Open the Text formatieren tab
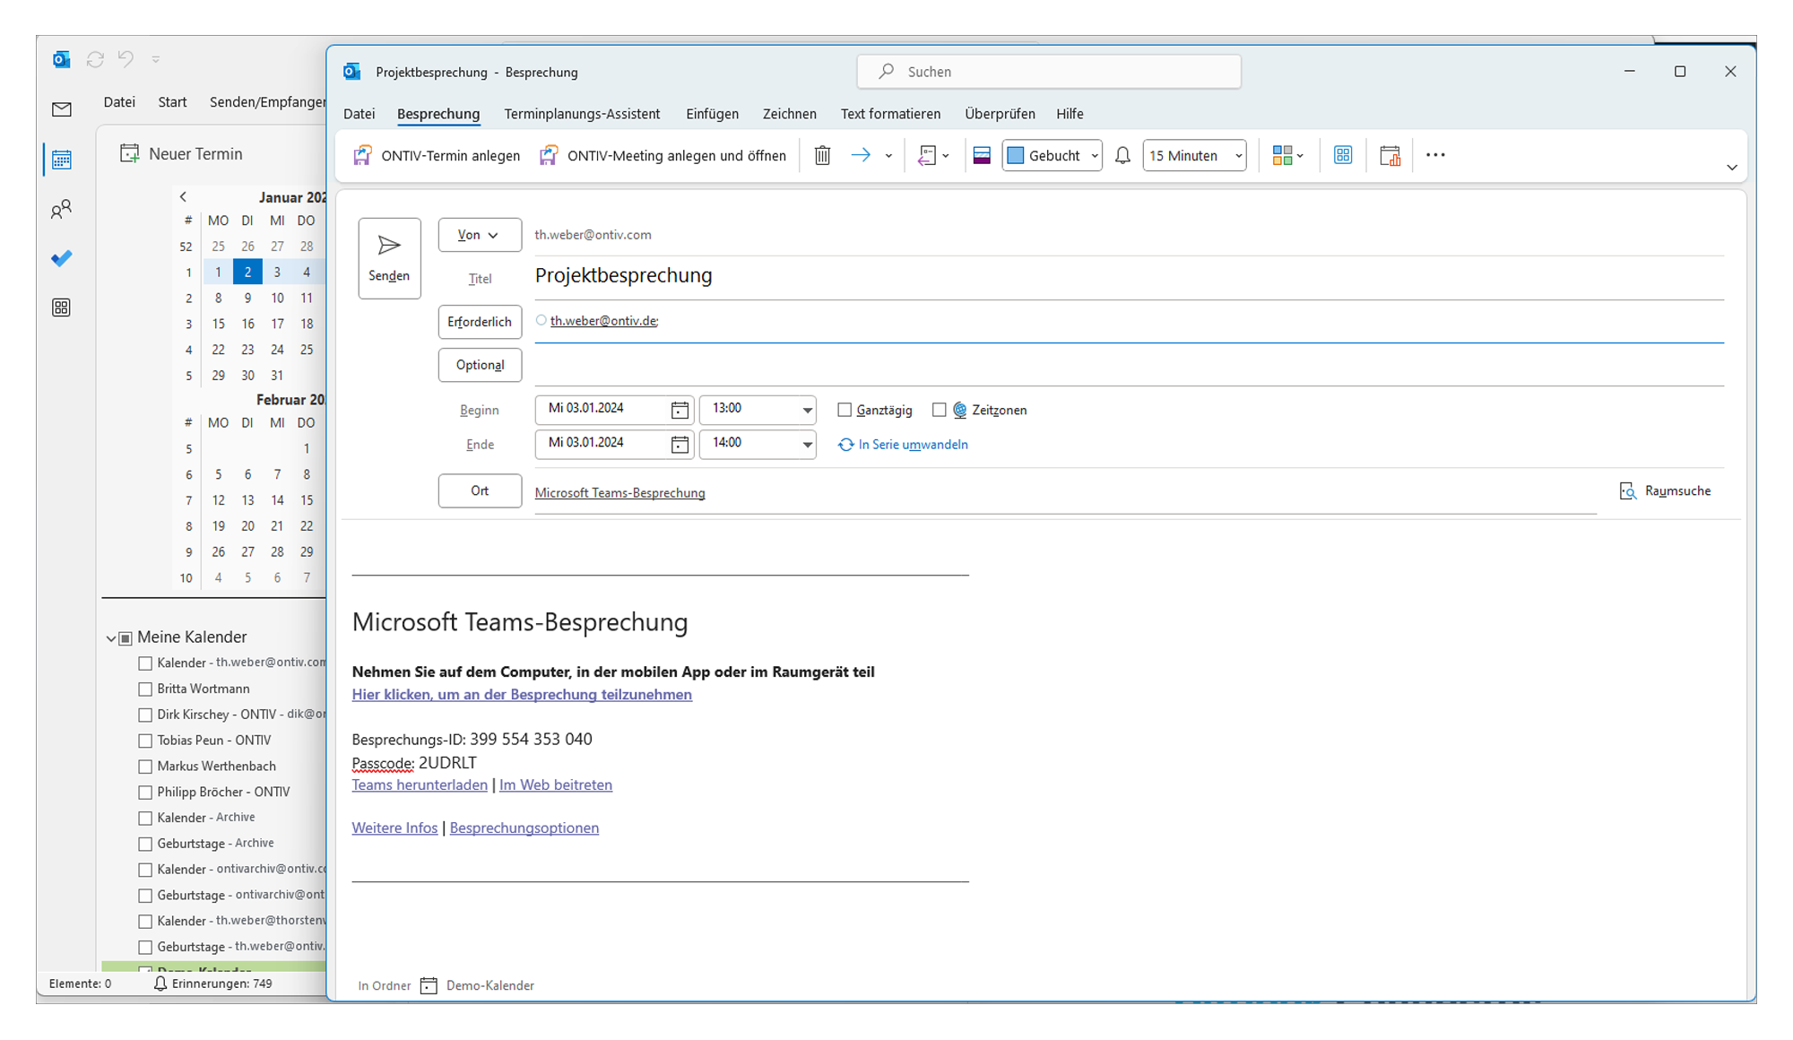This screenshot has height=1040, width=1793. 890,114
